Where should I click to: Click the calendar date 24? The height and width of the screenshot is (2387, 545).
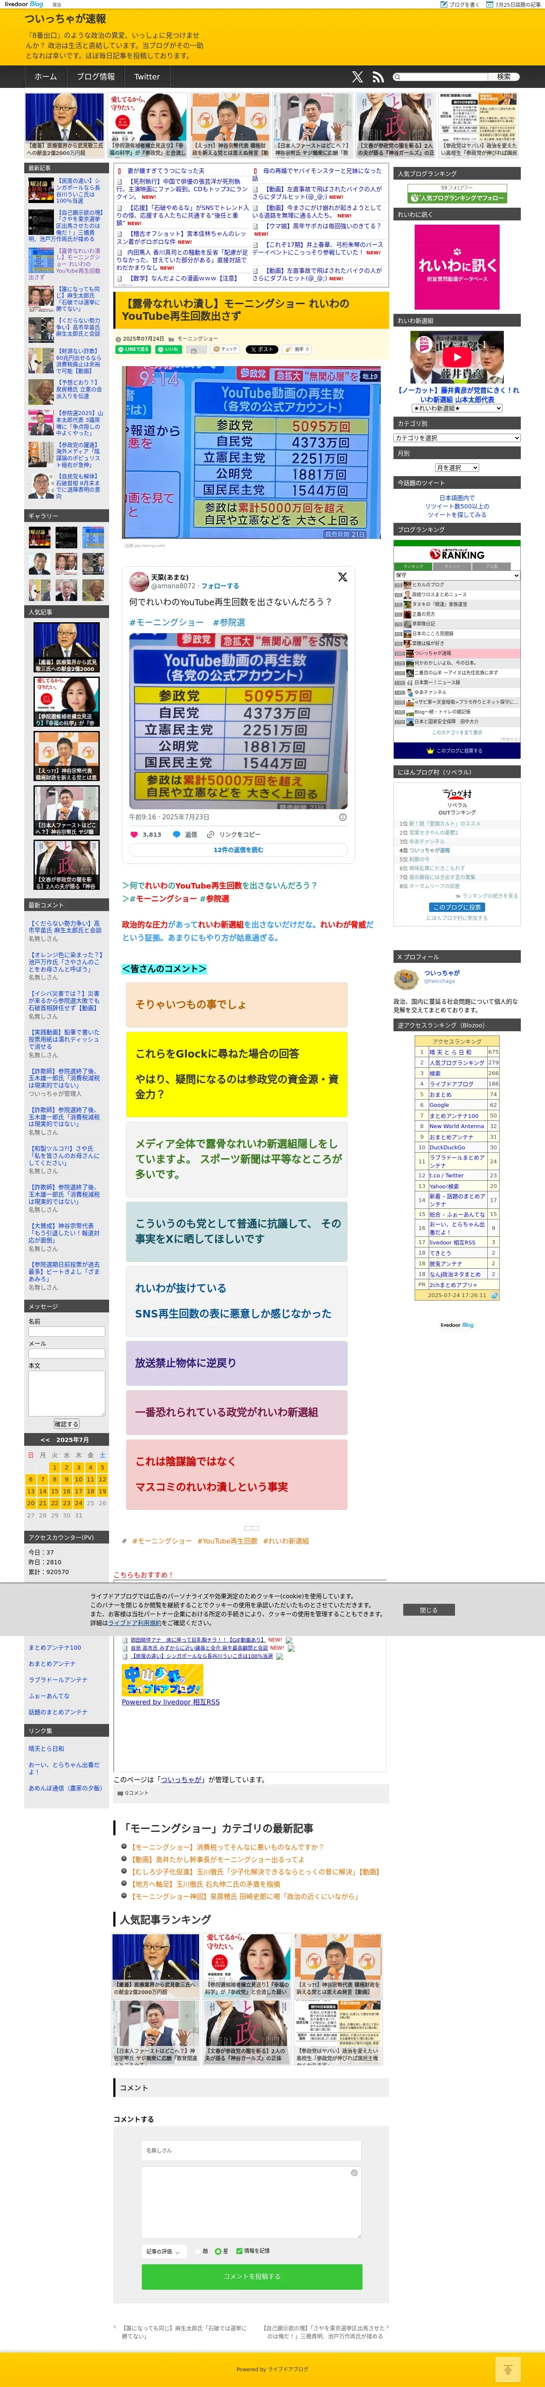click(79, 1503)
